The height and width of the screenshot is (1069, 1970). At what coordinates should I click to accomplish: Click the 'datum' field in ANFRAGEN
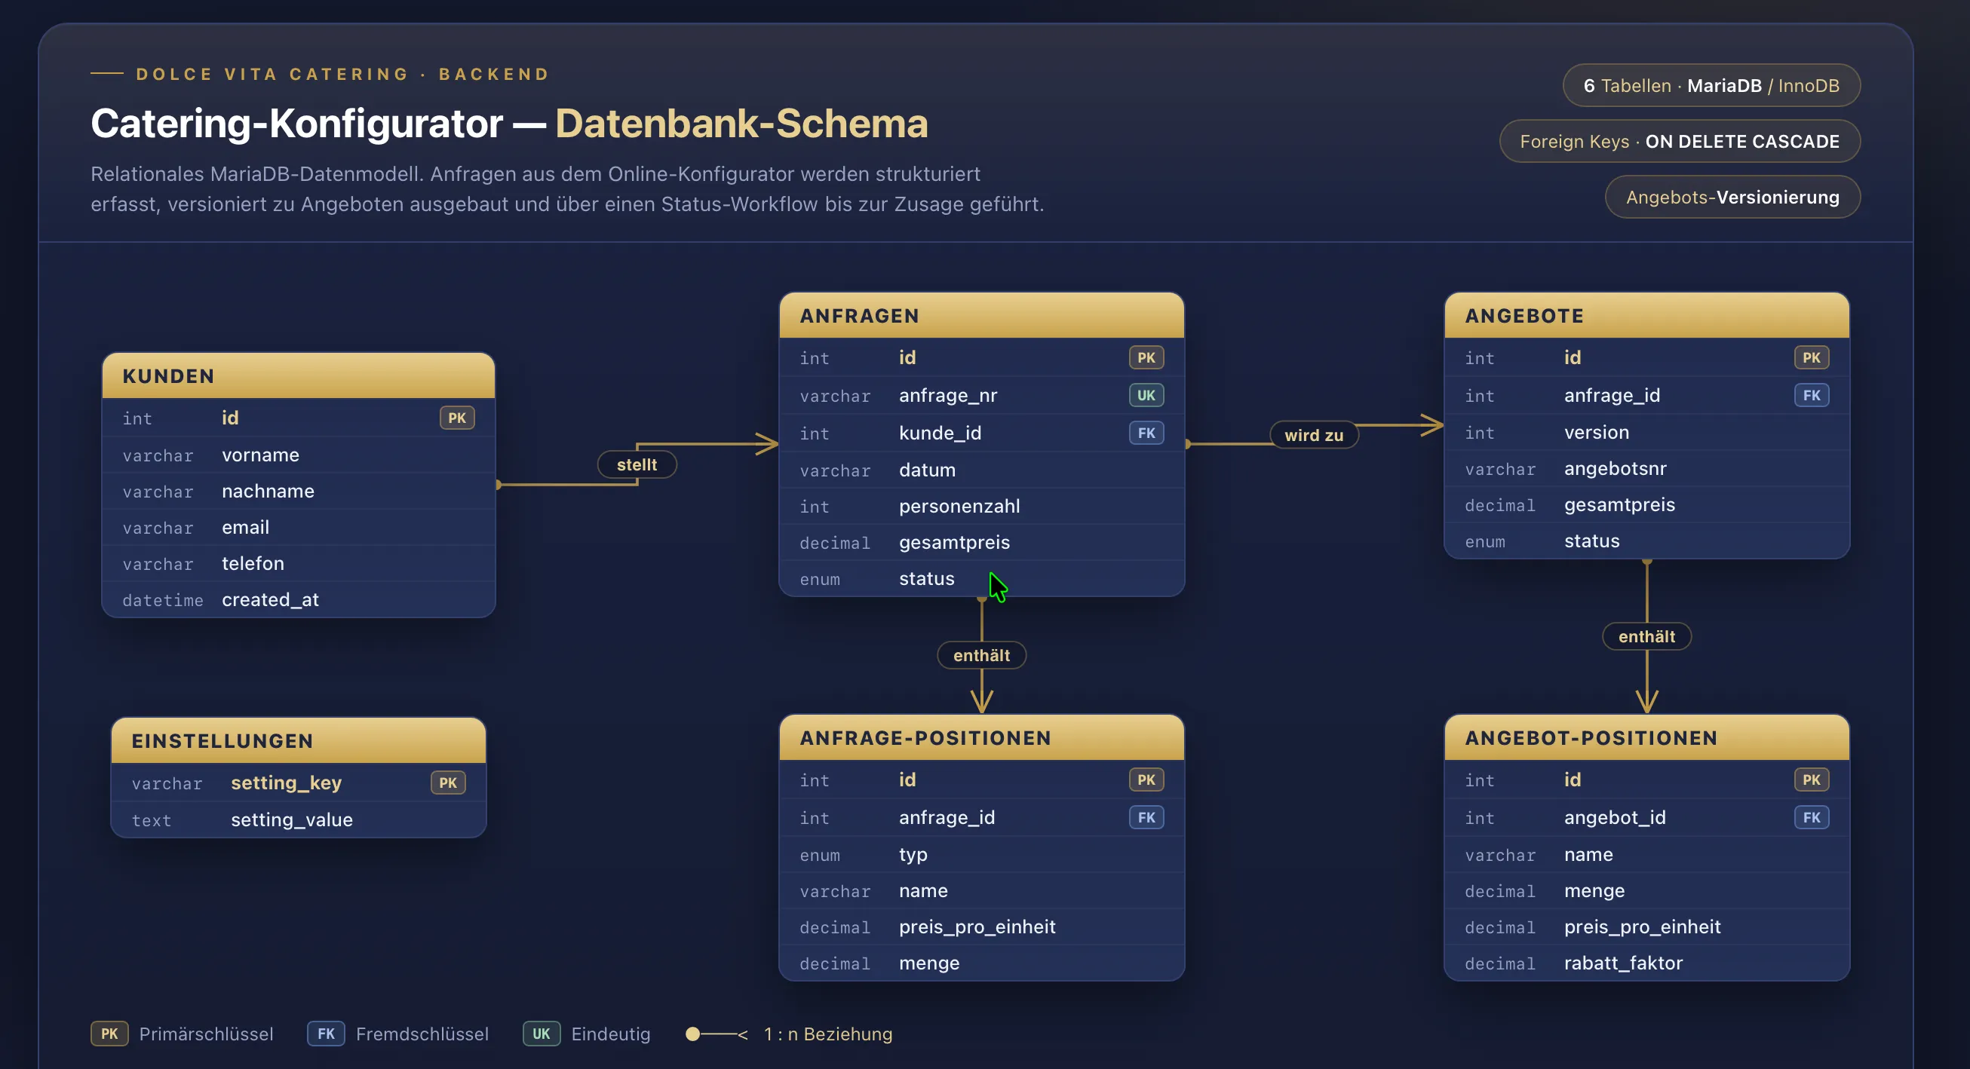point(981,470)
